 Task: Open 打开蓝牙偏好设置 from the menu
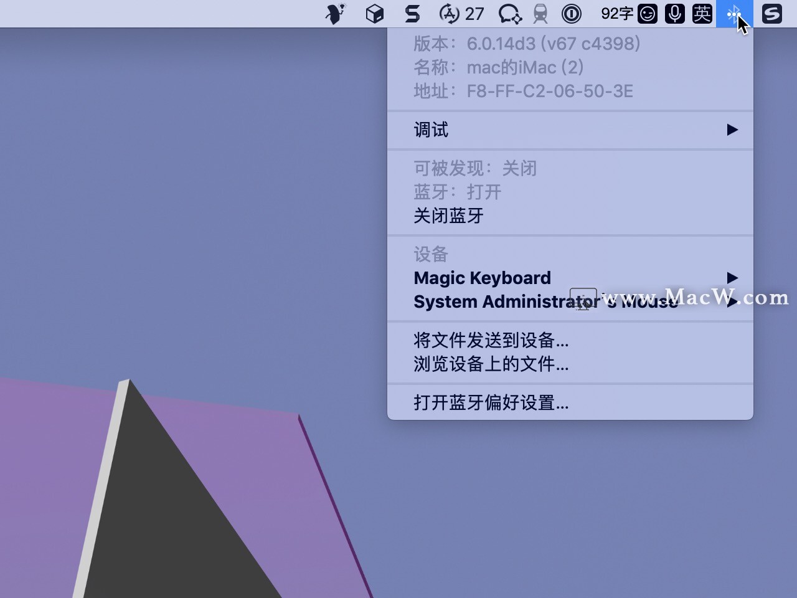pos(491,403)
